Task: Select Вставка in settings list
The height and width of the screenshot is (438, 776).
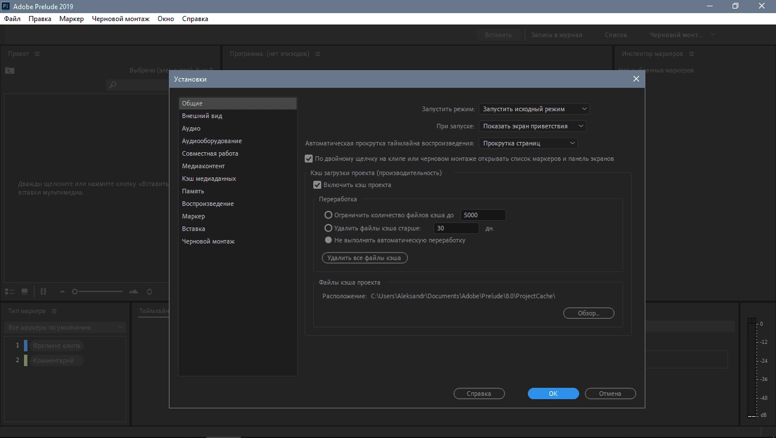Action: pyautogui.click(x=237, y=229)
